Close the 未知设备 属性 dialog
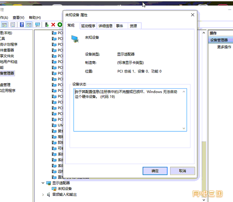The image size is (233, 202). point(193,15)
